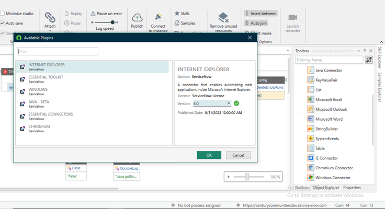Toggle Insert between option
The width and height of the screenshot is (385, 209).
[261, 14]
